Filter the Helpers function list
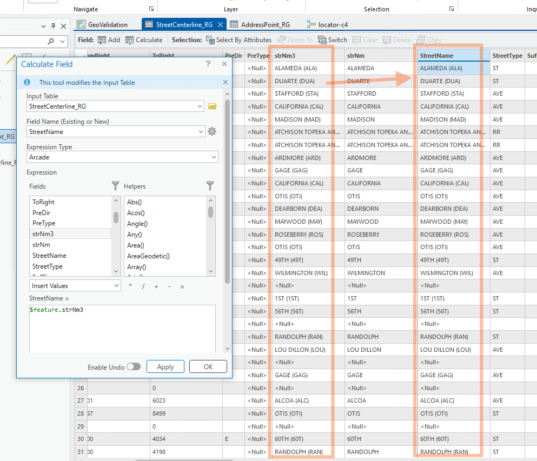Screen dimensions: 537x461 click(x=210, y=186)
